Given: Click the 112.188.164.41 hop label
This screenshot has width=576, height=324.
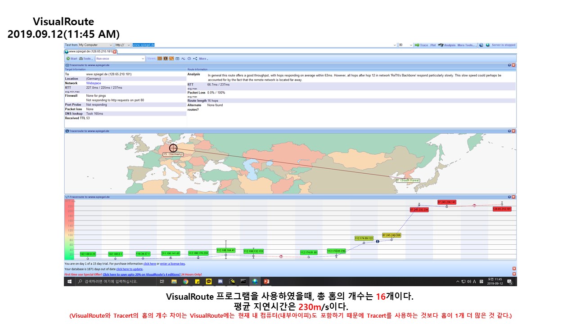Looking at the screenshot, I should click(x=226, y=250).
